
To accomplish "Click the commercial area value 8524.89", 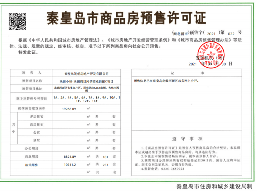I will pos(70,156).
